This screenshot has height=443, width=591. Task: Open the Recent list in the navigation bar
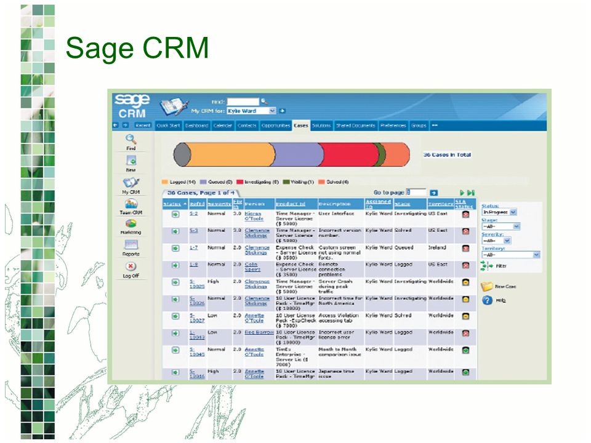click(142, 126)
